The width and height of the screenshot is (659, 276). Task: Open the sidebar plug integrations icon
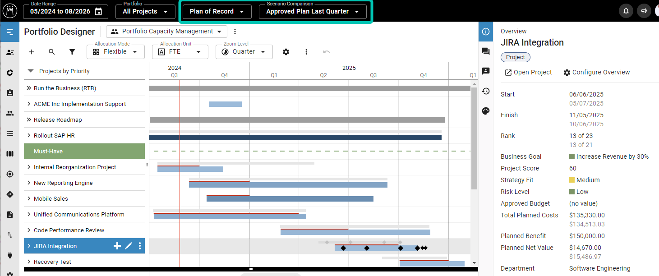pyautogui.click(x=10, y=255)
